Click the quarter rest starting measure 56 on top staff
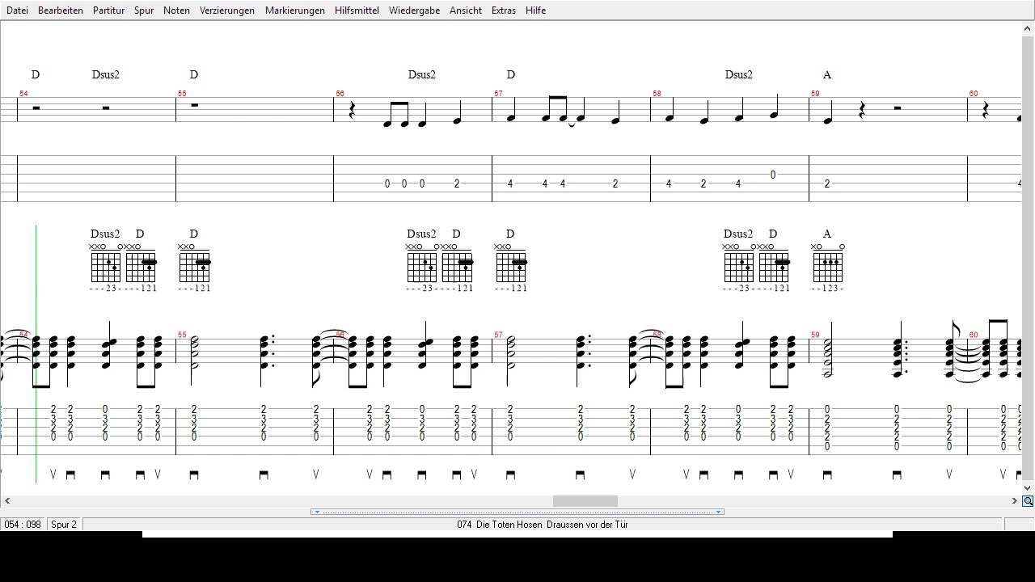 353,111
